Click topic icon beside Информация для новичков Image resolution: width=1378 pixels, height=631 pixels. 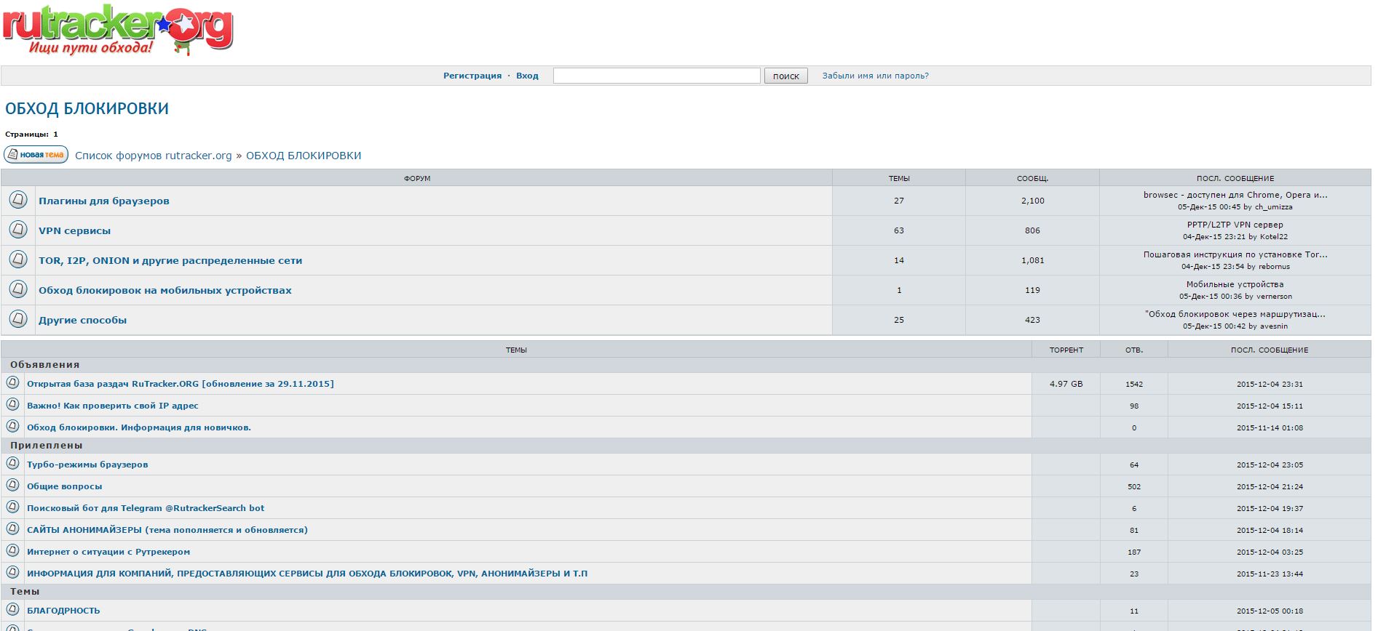click(12, 426)
